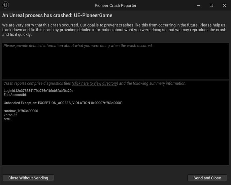The image size is (231, 185).
Task: Select the runtime_7fff63a00000 stack entry
Action: point(21,111)
